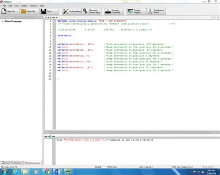Click the New File toolbar icon
220x175 pixels.
click(4, 12)
